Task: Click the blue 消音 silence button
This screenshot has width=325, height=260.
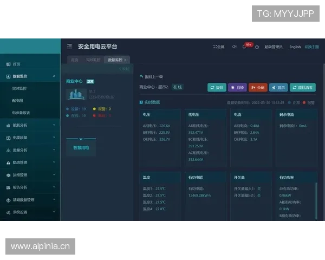Action: 278,88
